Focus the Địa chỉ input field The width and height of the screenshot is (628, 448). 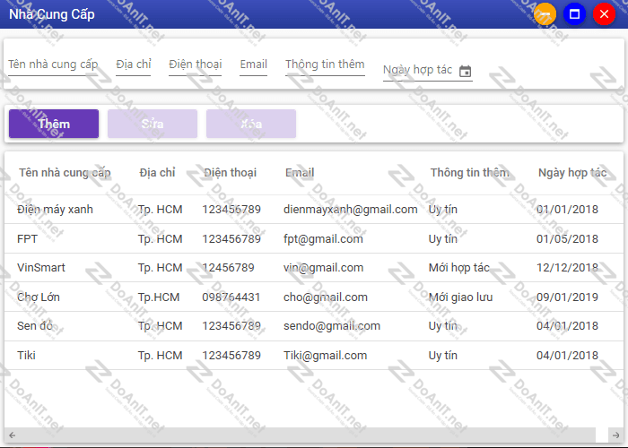(x=134, y=65)
